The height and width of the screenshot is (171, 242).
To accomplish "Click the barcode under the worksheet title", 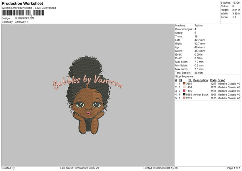I will point(23,13).
